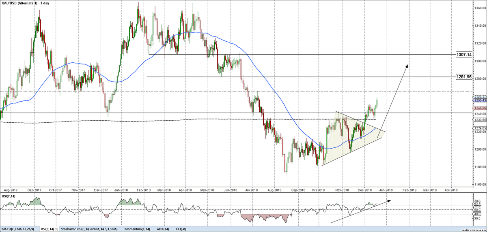This screenshot has height=232, width=487.
Task: Click the Jun-2018 date axis label
Action: 231,189
